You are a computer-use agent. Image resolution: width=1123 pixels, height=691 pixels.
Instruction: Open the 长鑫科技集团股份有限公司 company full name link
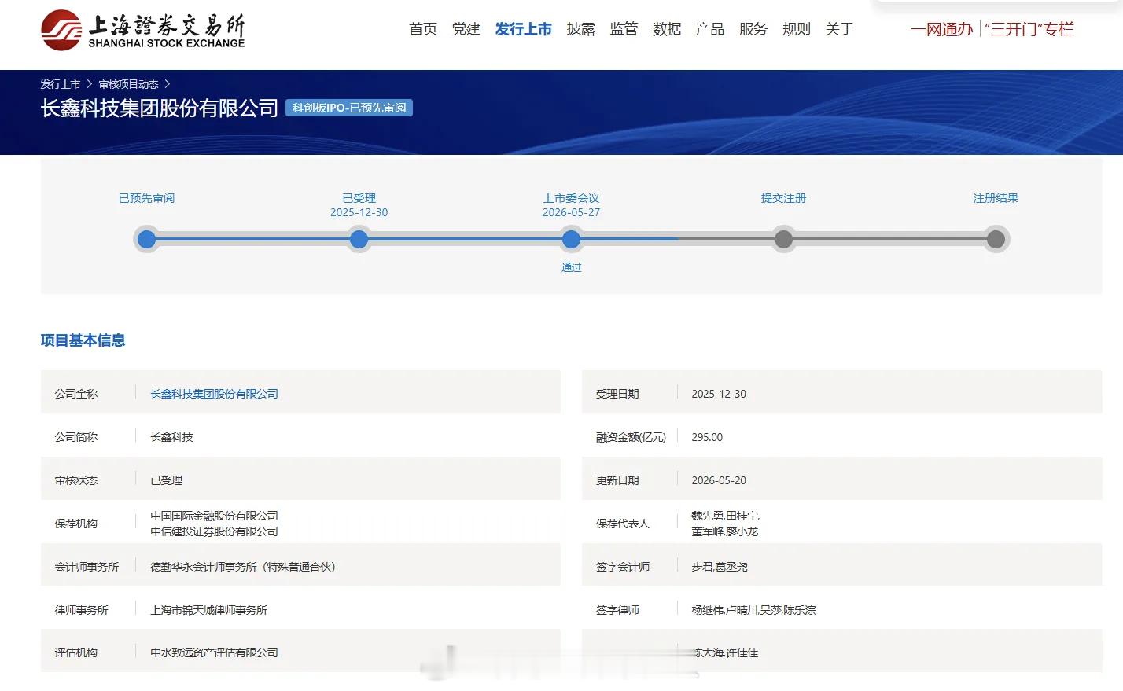click(215, 394)
